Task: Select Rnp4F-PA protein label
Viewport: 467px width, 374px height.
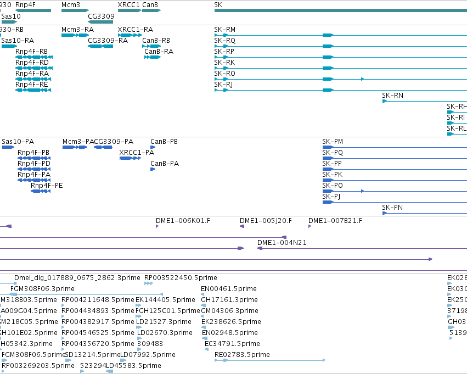Action: [x=34, y=175]
